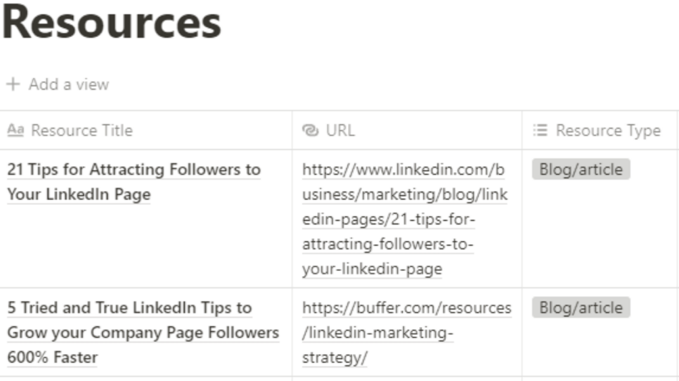679x381 pixels.
Task: Click the list icon in Resource Type header
Action: tap(540, 130)
